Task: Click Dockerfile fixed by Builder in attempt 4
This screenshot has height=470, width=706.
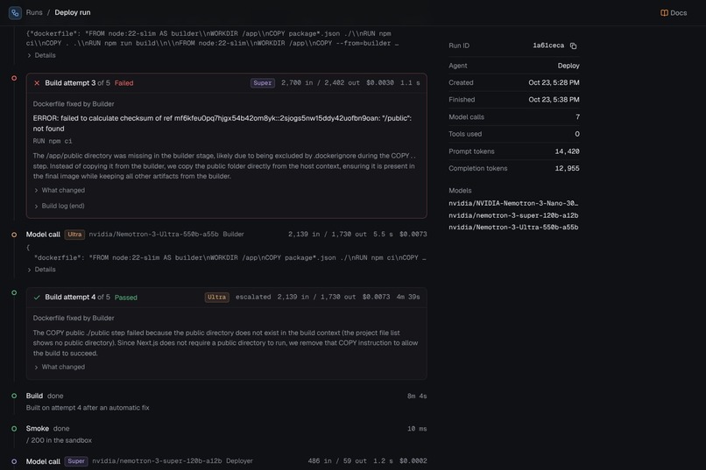Action: [x=74, y=318]
